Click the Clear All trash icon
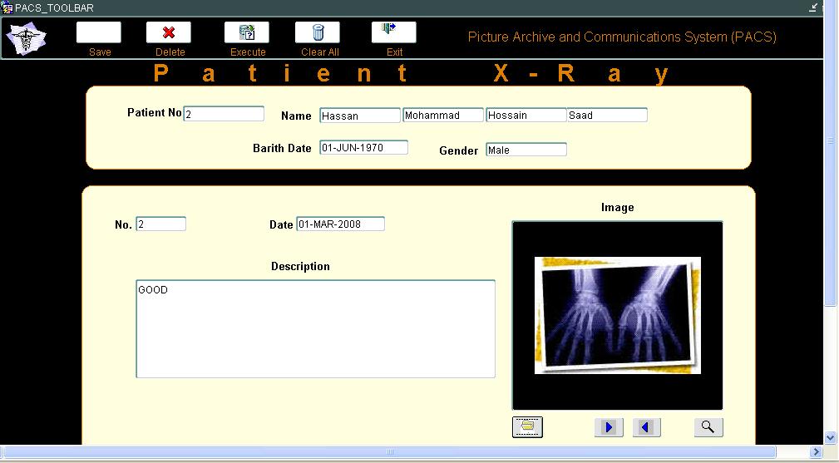Image resolution: width=839 pixels, height=463 pixels. [318, 32]
